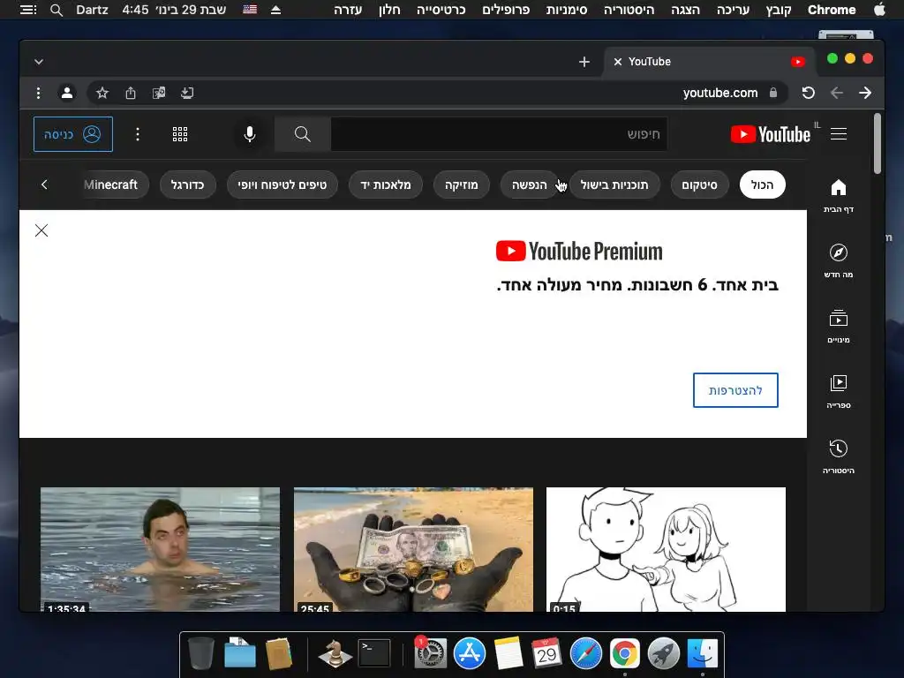The width and height of the screenshot is (904, 678).
Task: Open the חלון (Window) menu
Action: [389, 10]
